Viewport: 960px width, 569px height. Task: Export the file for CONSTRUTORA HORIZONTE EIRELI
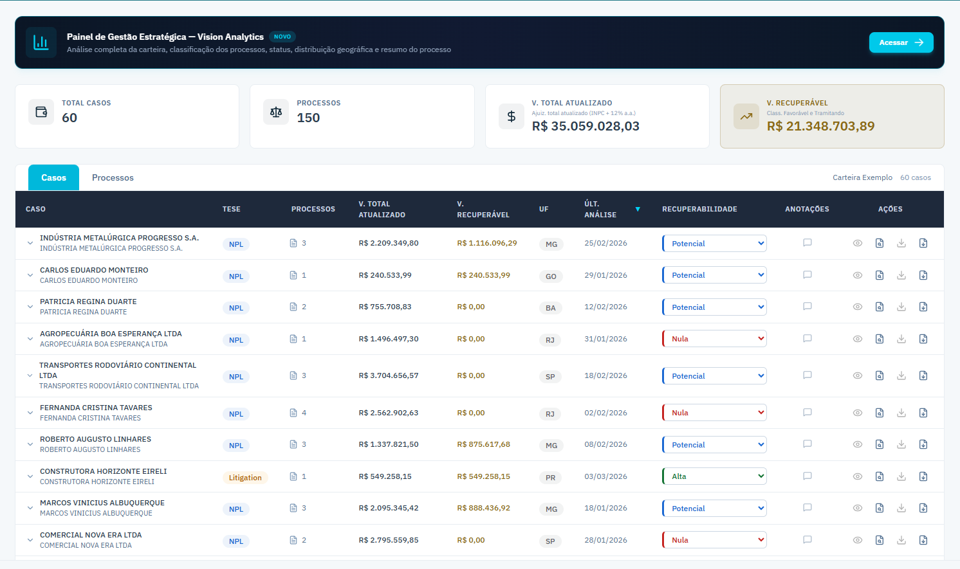point(923,476)
